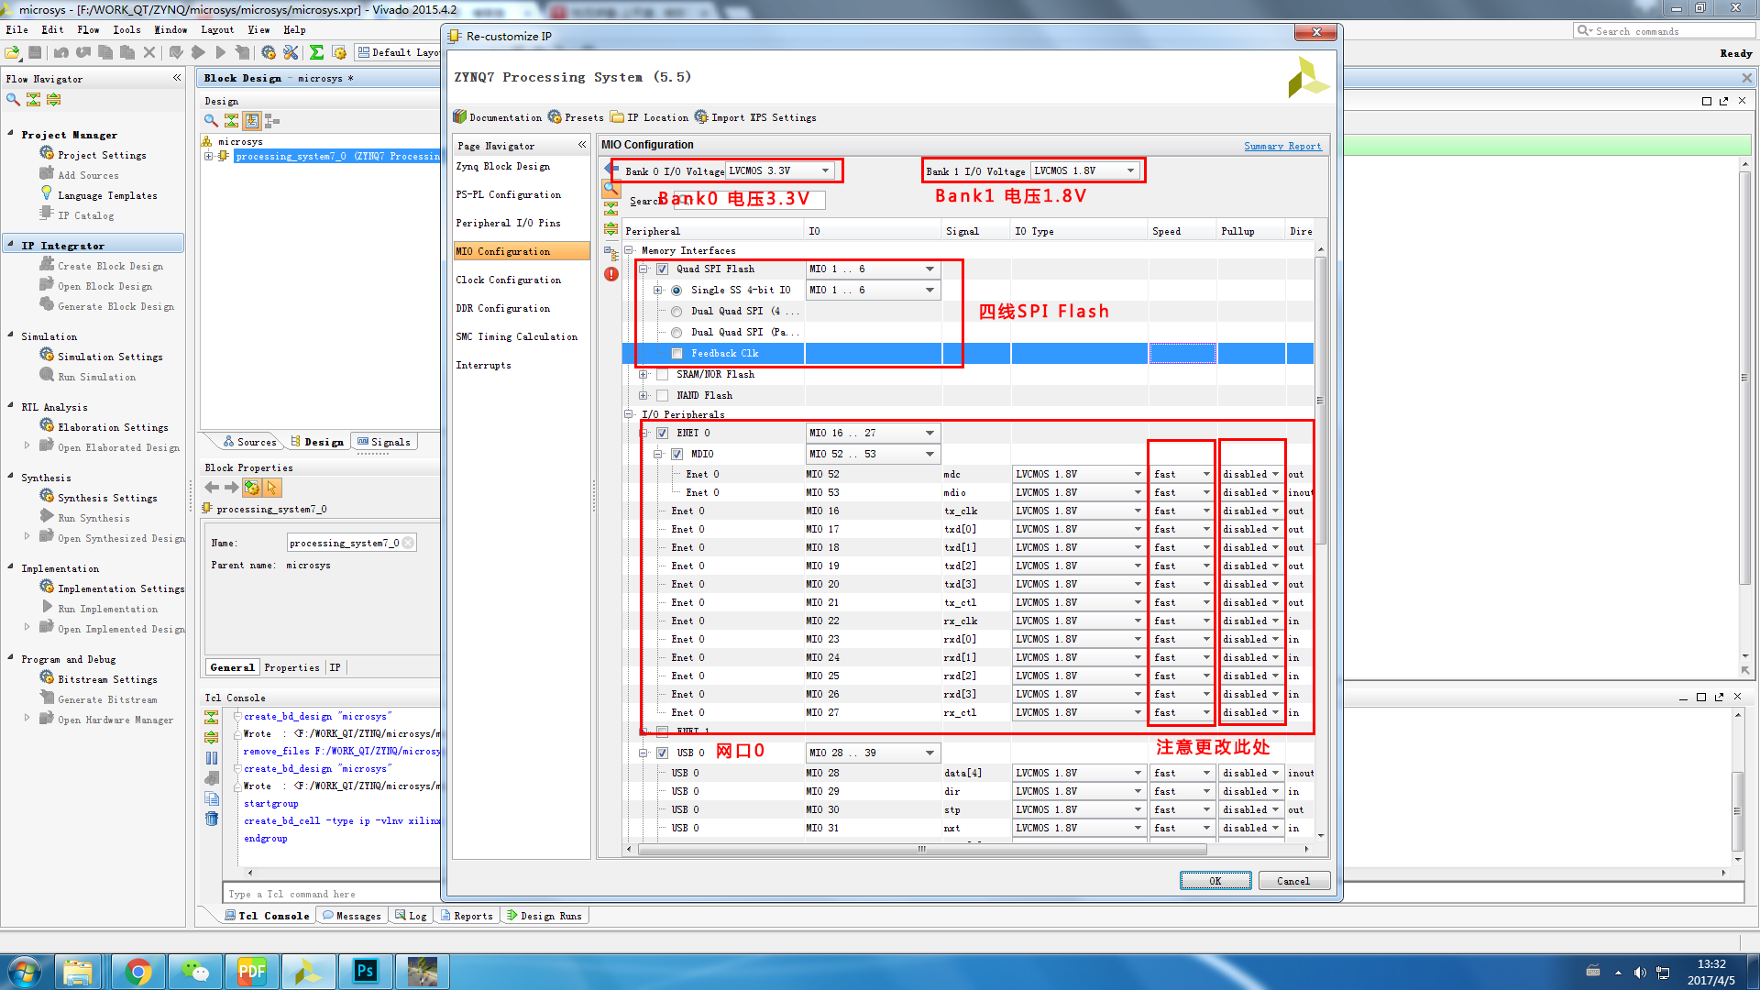Click the Run play arrow icon in main toolbar
The image size is (1760, 990).
pyautogui.click(x=220, y=53)
